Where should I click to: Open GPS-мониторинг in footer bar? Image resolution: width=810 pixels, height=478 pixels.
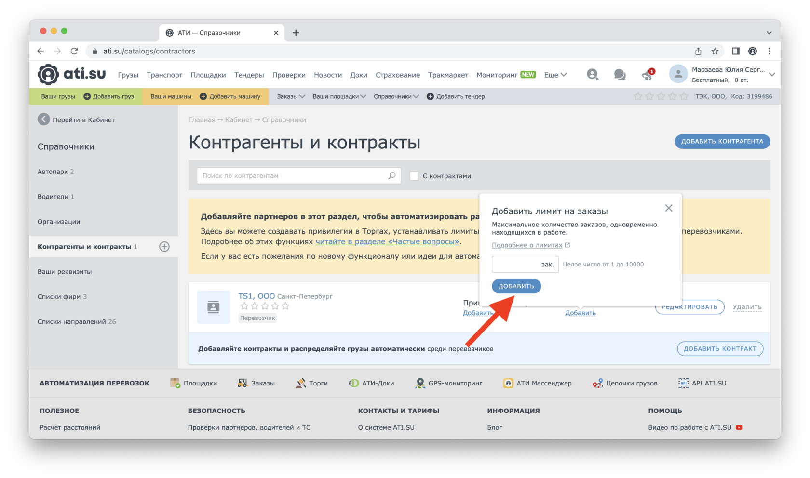click(448, 383)
